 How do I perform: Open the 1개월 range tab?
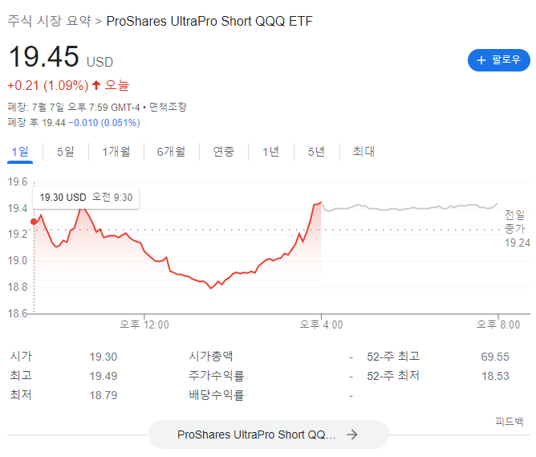pos(116,152)
